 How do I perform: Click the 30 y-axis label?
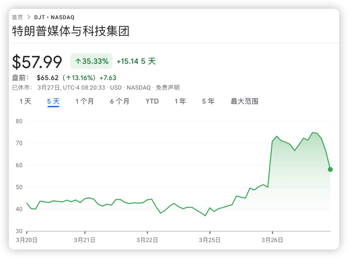(19, 231)
